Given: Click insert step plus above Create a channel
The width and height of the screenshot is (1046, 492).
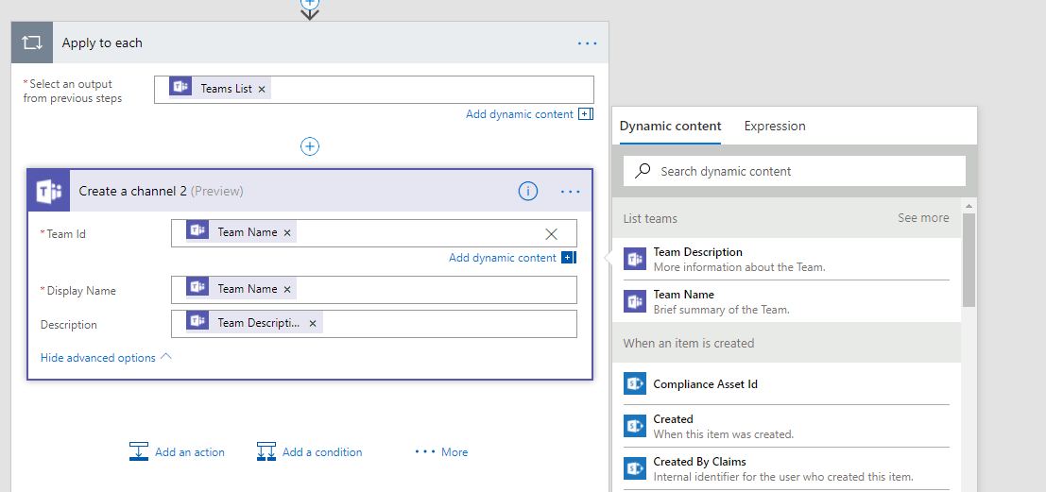Looking at the screenshot, I should coord(310,146).
